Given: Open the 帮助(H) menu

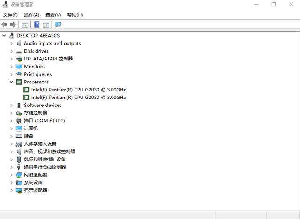Looking at the screenshot, I should pyautogui.click(x=75, y=15).
